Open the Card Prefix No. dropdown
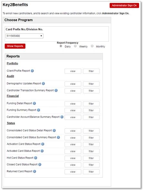Image resolution: width=143 pixels, height=190 pixels. click(x=24, y=36)
